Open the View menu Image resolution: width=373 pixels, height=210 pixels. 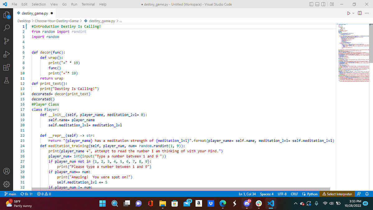pyautogui.click(x=54, y=4)
